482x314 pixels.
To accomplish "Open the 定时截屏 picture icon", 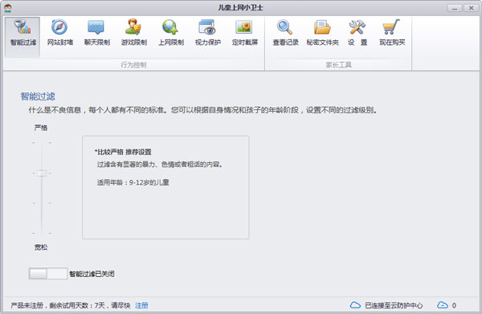I will click(x=244, y=27).
